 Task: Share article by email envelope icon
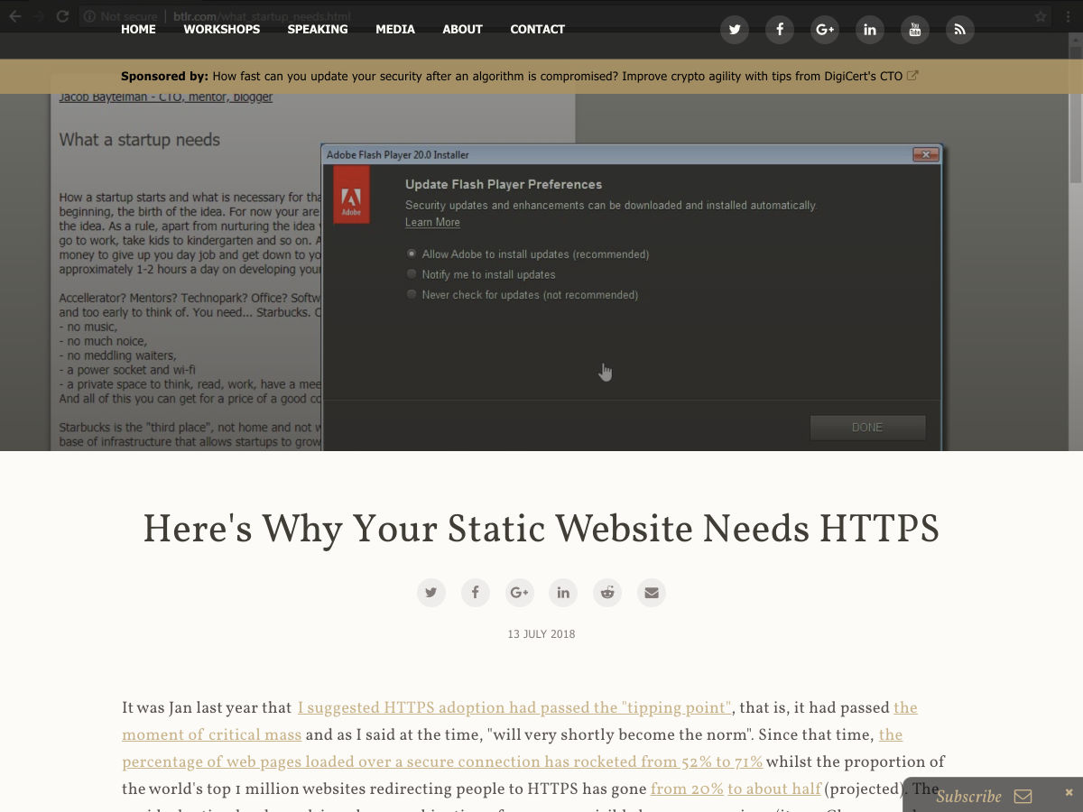click(x=652, y=593)
